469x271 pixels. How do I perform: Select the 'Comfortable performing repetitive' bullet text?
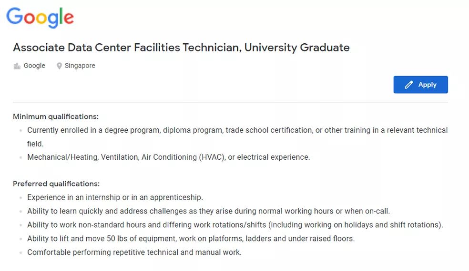click(134, 252)
